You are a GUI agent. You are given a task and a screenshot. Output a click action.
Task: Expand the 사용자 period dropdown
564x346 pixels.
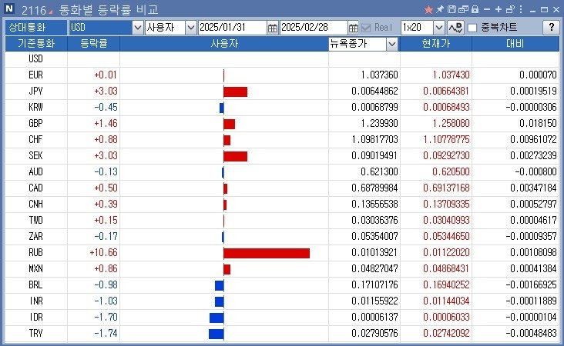click(190, 28)
